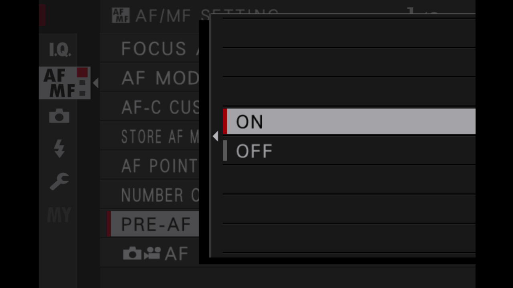
Task: Click the left arrow beside the ON/OFF list
Action: click(x=215, y=136)
